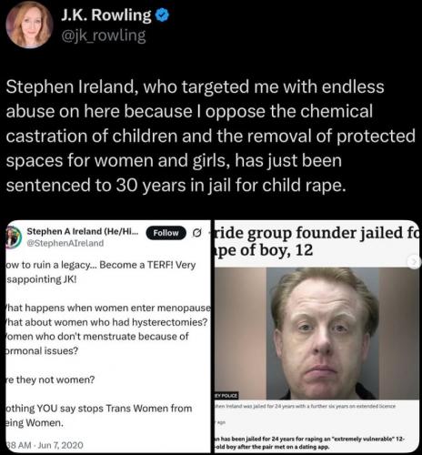Viewport: 422px width, 455px height.
Task: Click the article summary about the dating app
Action: [309, 442]
